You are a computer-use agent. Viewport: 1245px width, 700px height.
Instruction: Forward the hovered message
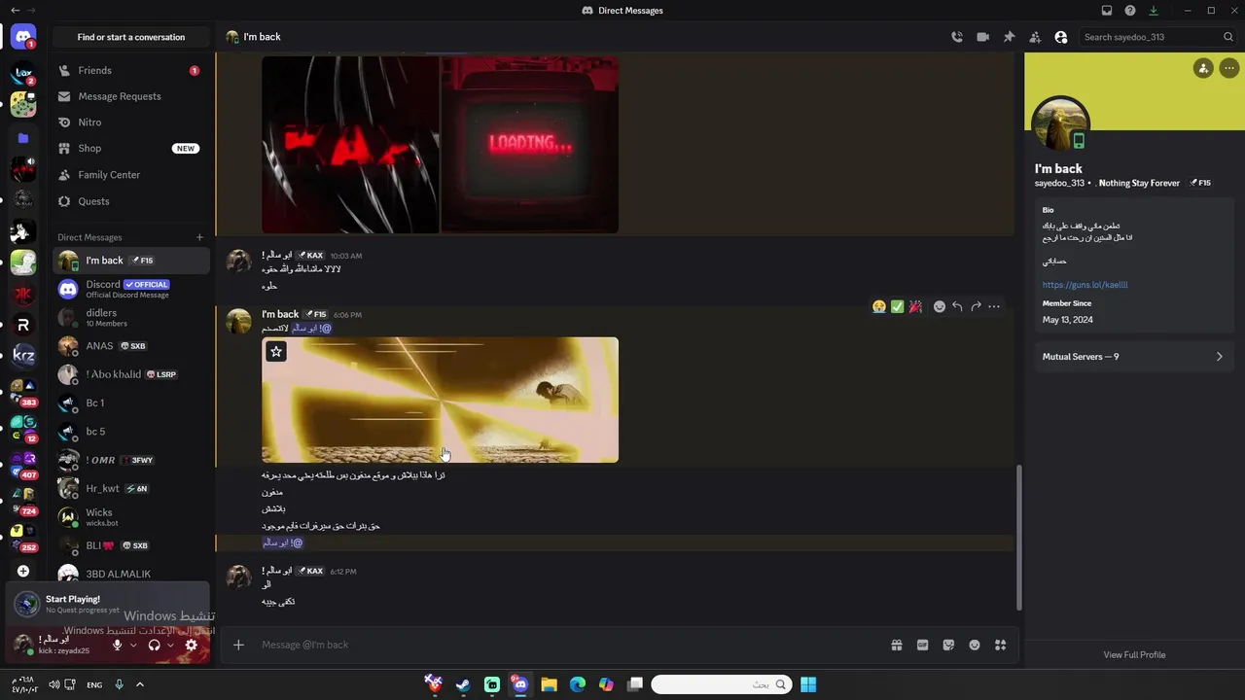[976, 306]
